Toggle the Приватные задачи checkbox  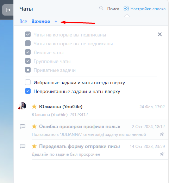28,70
